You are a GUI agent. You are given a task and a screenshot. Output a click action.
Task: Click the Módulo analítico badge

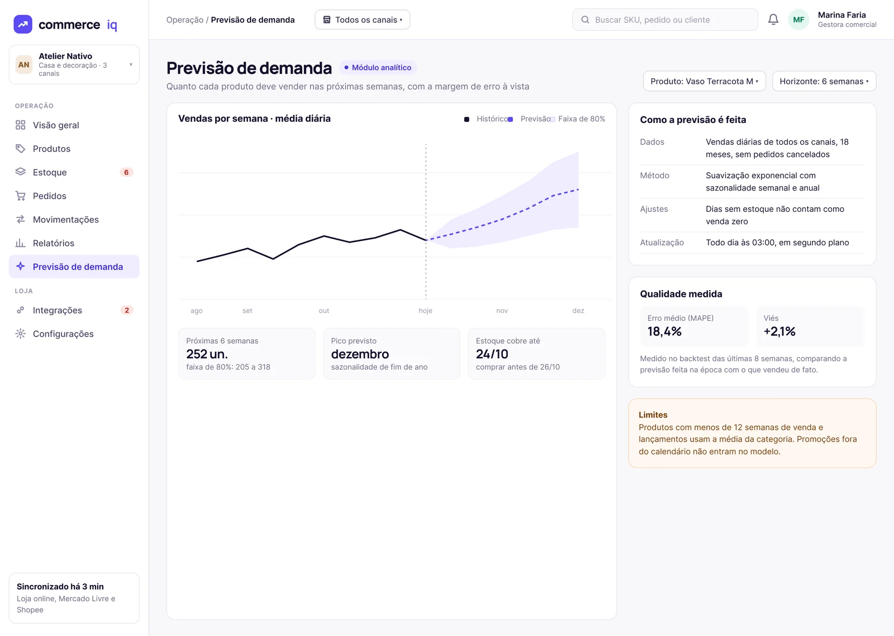coord(378,68)
